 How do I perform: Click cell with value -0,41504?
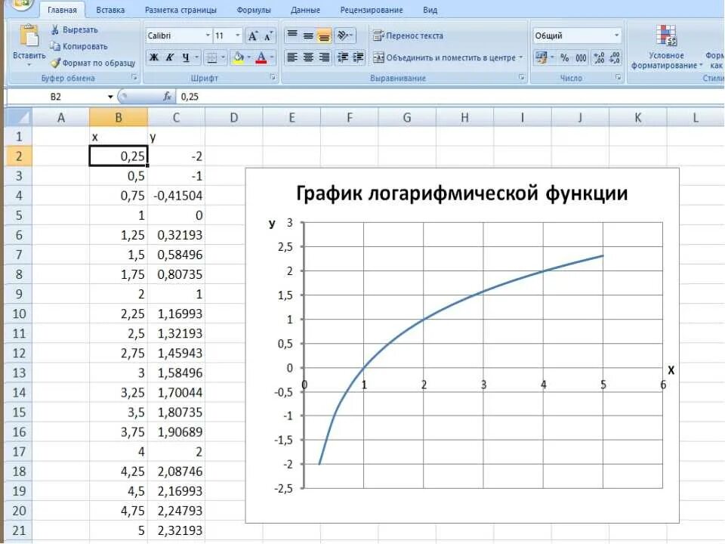pyautogui.click(x=176, y=195)
